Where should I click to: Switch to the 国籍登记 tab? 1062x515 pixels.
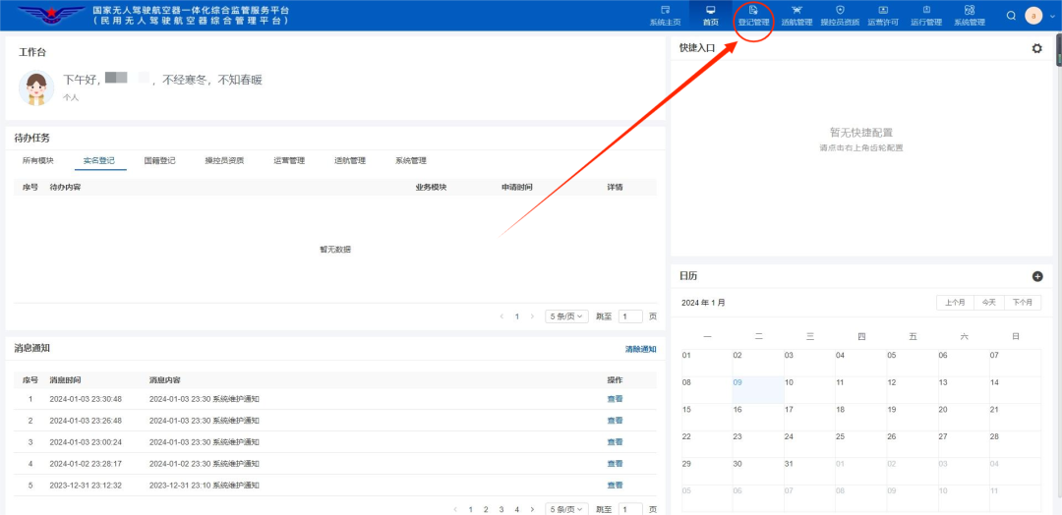point(160,161)
